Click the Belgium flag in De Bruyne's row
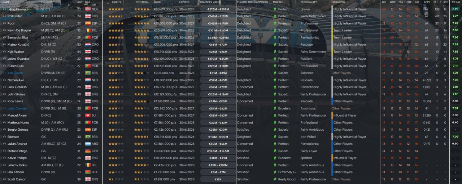 click(88, 30)
